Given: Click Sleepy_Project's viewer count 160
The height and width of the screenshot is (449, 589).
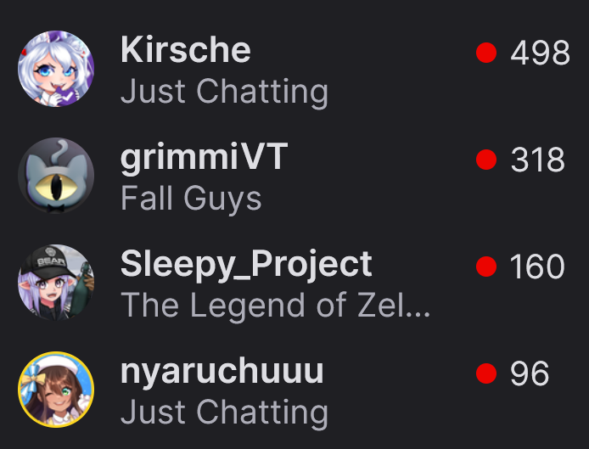Looking at the screenshot, I should tap(537, 267).
